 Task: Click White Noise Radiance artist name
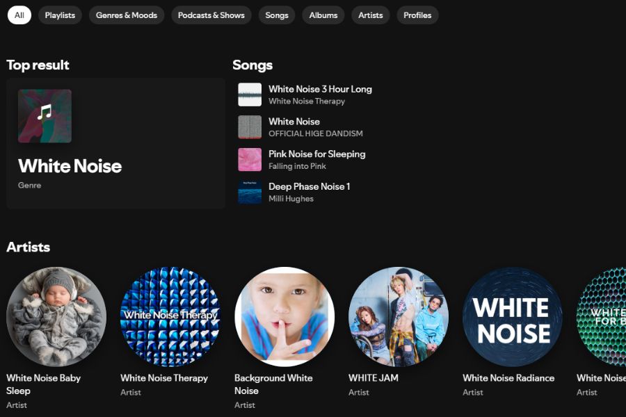pyautogui.click(x=508, y=378)
